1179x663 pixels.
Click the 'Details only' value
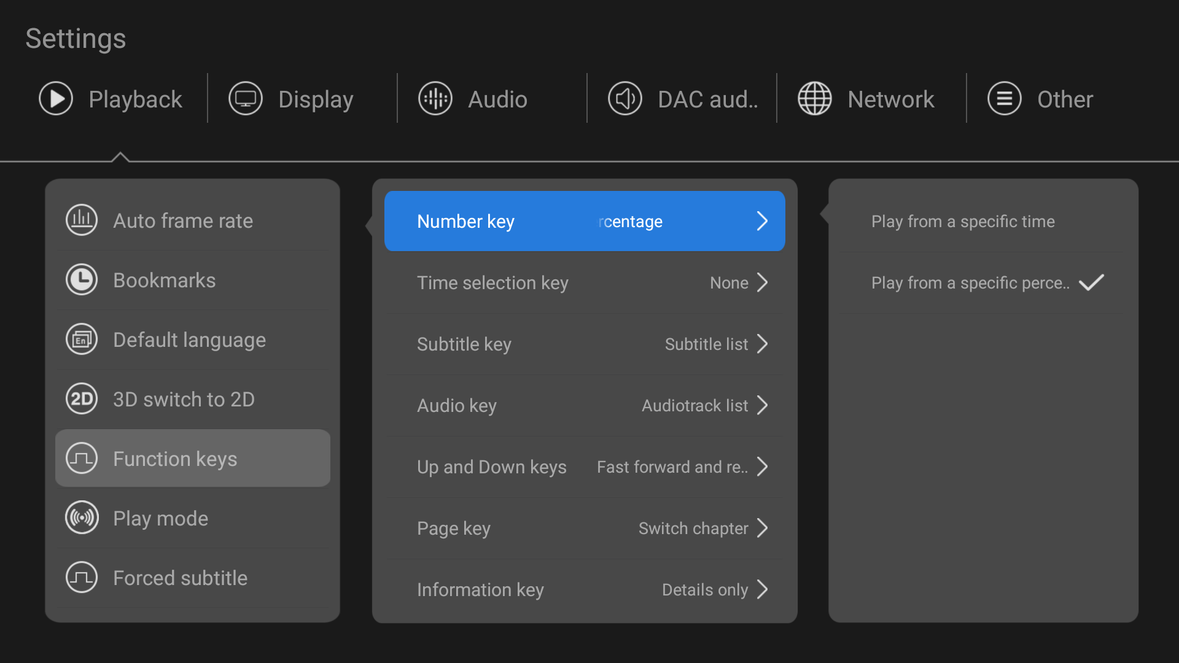click(705, 589)
